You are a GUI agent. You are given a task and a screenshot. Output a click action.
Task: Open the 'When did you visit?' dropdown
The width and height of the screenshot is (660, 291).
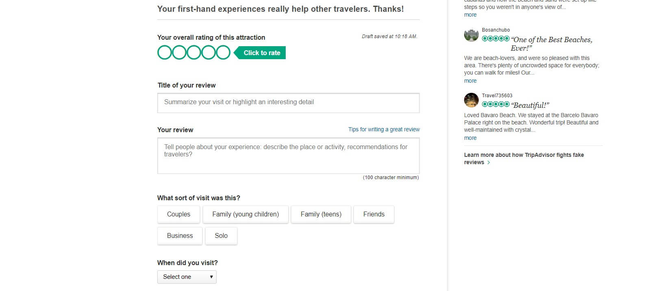[187, 277]
